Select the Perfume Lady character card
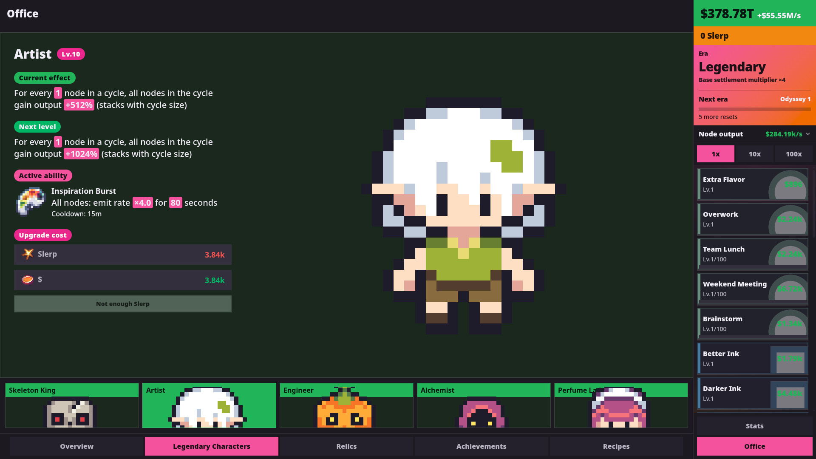Viewport: 816px width, 459px height. [621, 405]
